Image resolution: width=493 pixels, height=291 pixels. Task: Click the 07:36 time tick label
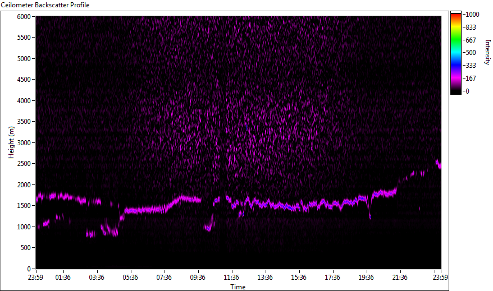[x=164, y=278]
